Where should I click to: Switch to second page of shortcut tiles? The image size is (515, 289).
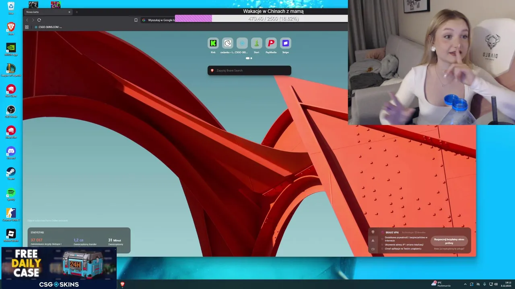point(251,58)
